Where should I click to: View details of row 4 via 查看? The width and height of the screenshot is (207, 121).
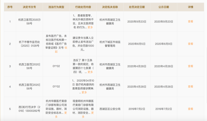pyautogui.click(x=190, y=86)
